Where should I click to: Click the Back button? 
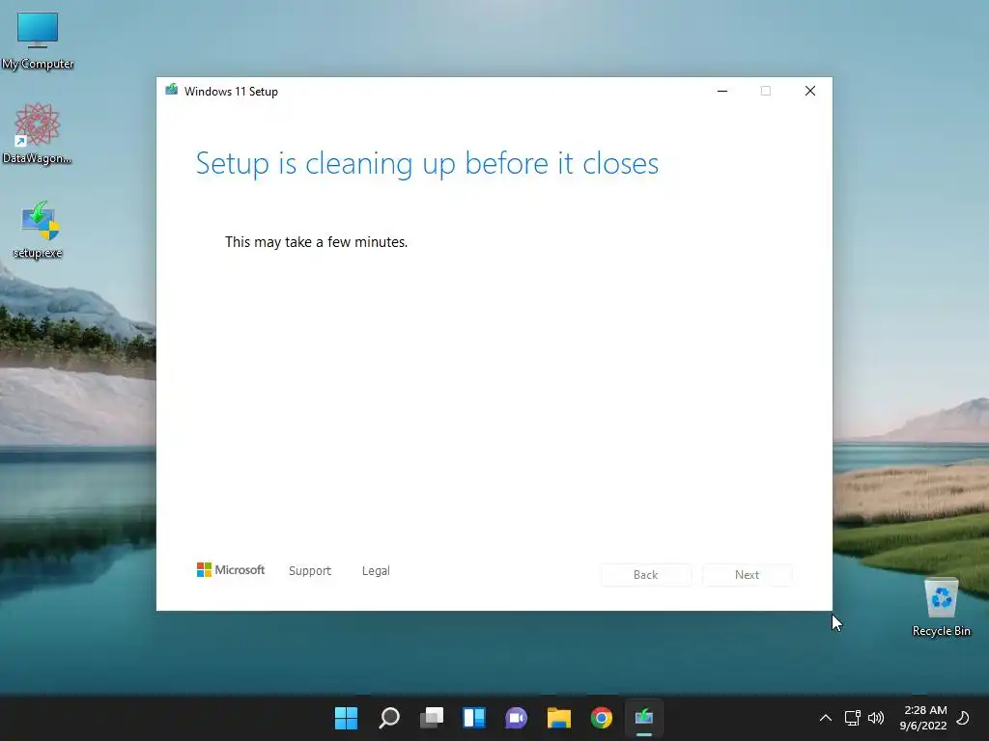645,575
